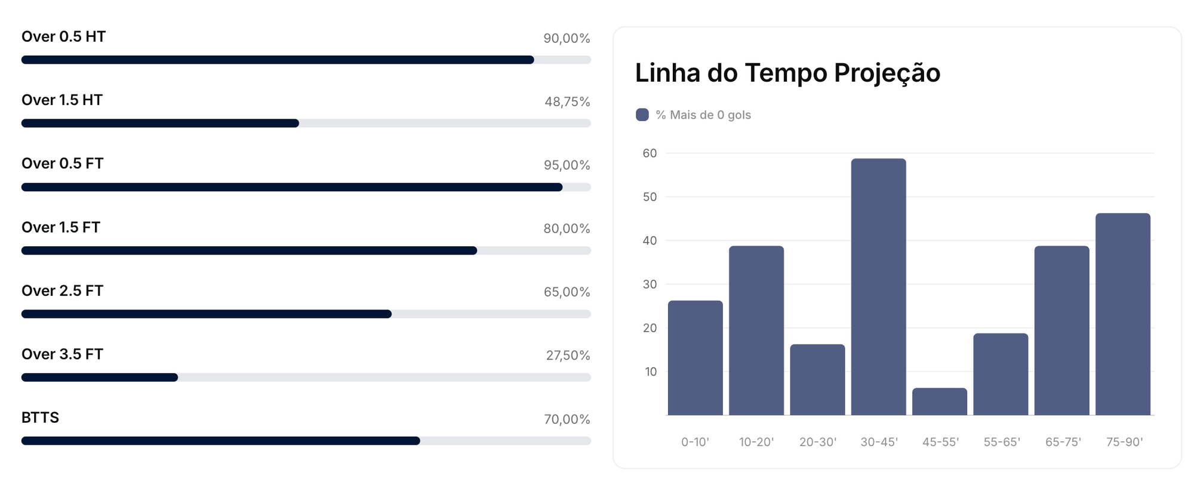Select the 20-30' chart bar
This screenshot has height=483, width=1194.
click(818, 380)
